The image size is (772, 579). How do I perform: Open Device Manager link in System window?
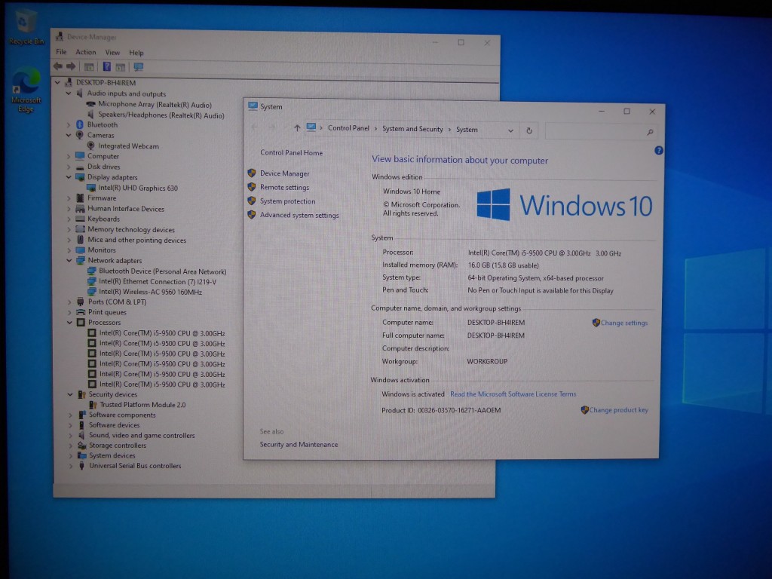coord(284,173)
